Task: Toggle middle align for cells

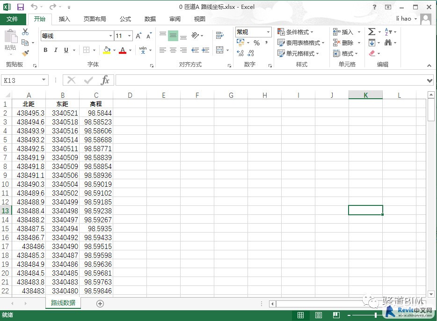Action: pos(173,36)
